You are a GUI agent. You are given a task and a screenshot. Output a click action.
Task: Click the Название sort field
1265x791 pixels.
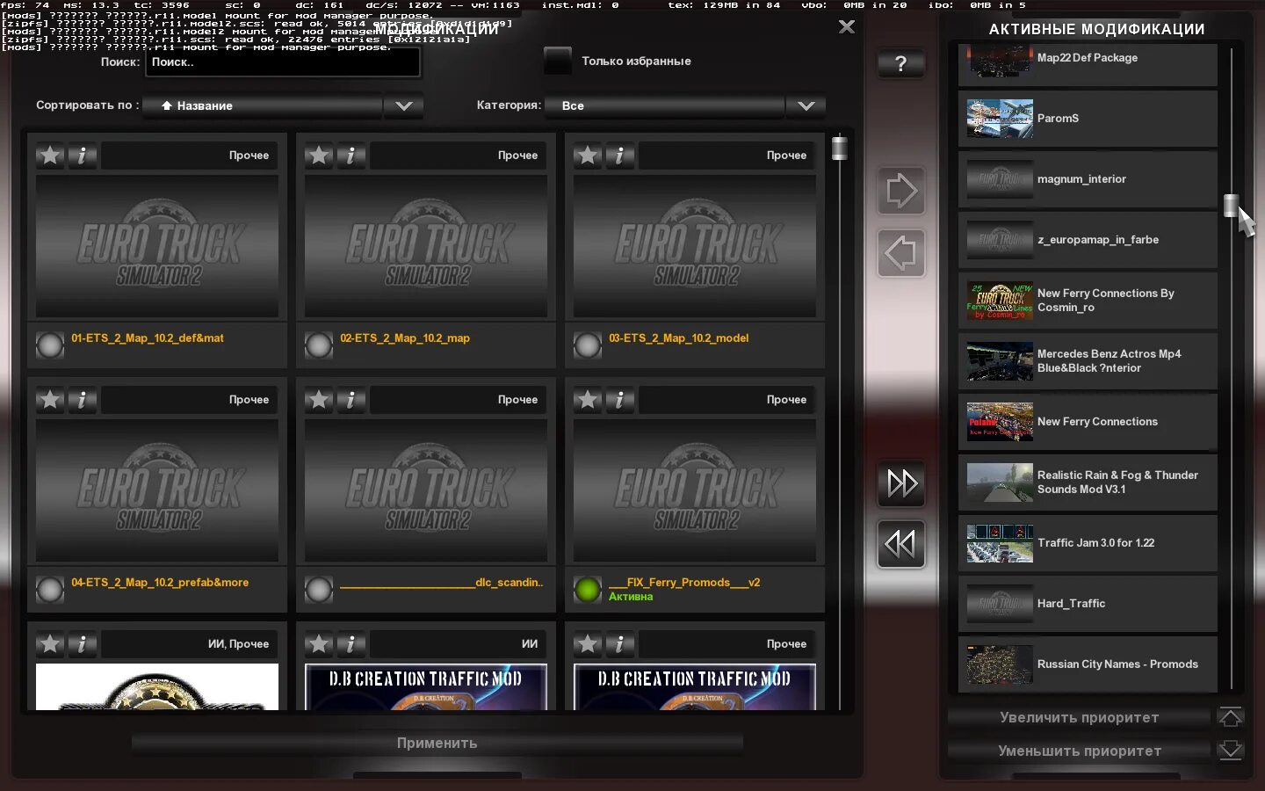264,105
